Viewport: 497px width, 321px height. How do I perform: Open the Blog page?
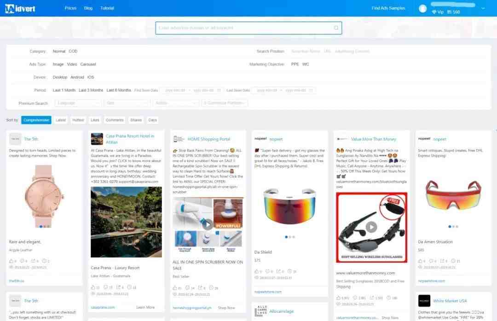point(88,8)
